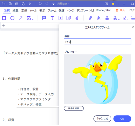This screenshot has width=135, height=126.
Task: Select the rectangle shape tool
Action: click(4, 18)
